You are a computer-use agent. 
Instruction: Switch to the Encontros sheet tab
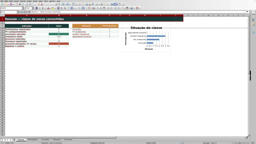45,140
